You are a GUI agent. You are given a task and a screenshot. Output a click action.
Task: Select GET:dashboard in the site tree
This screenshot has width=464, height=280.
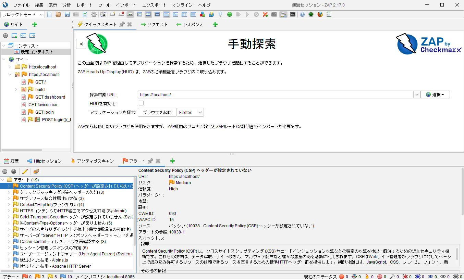click(x=50, y=97)
